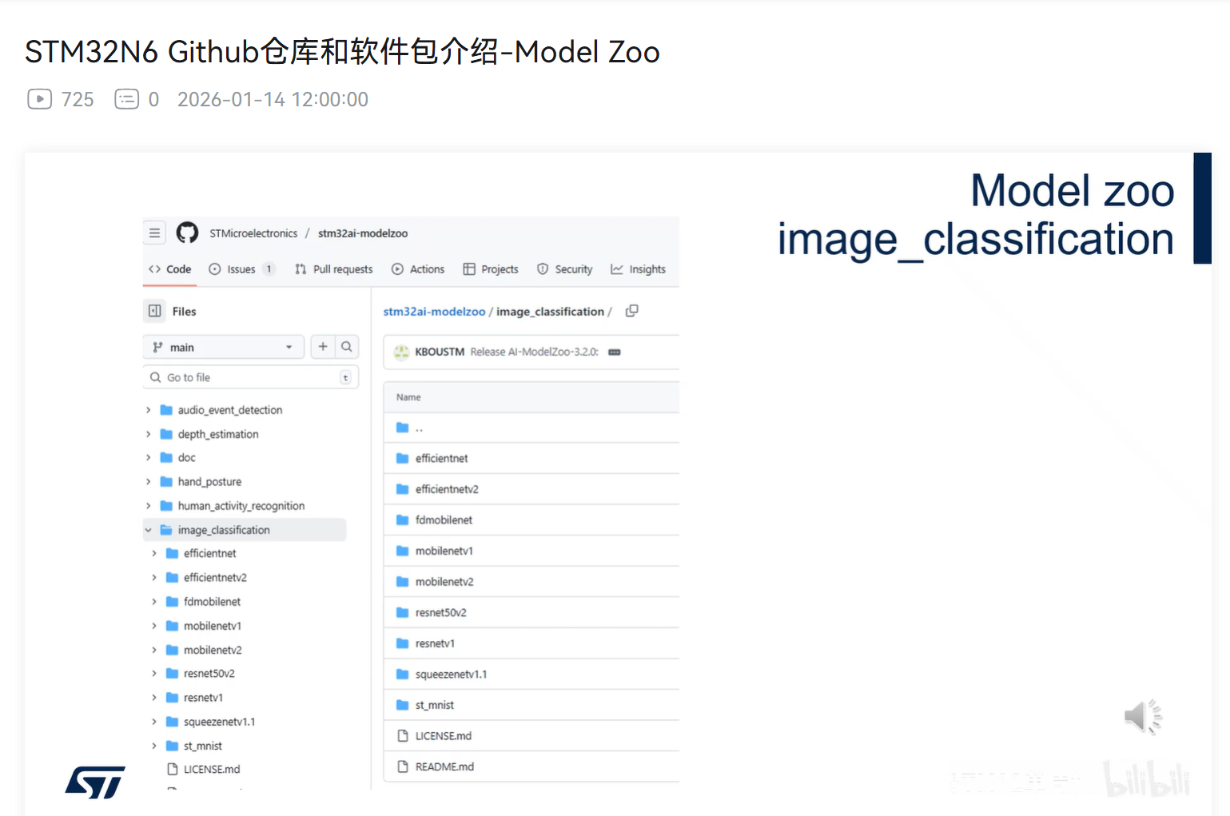
Task: Expand the squeezenetv1.1 chevron in the Files tree
Action: pos(154,722)
